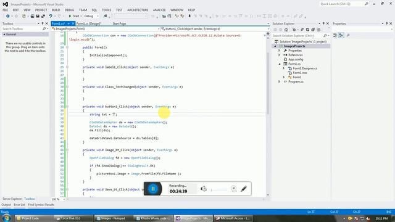
Task: Collapse the button1_Click method outline
Action: [67, 107]
